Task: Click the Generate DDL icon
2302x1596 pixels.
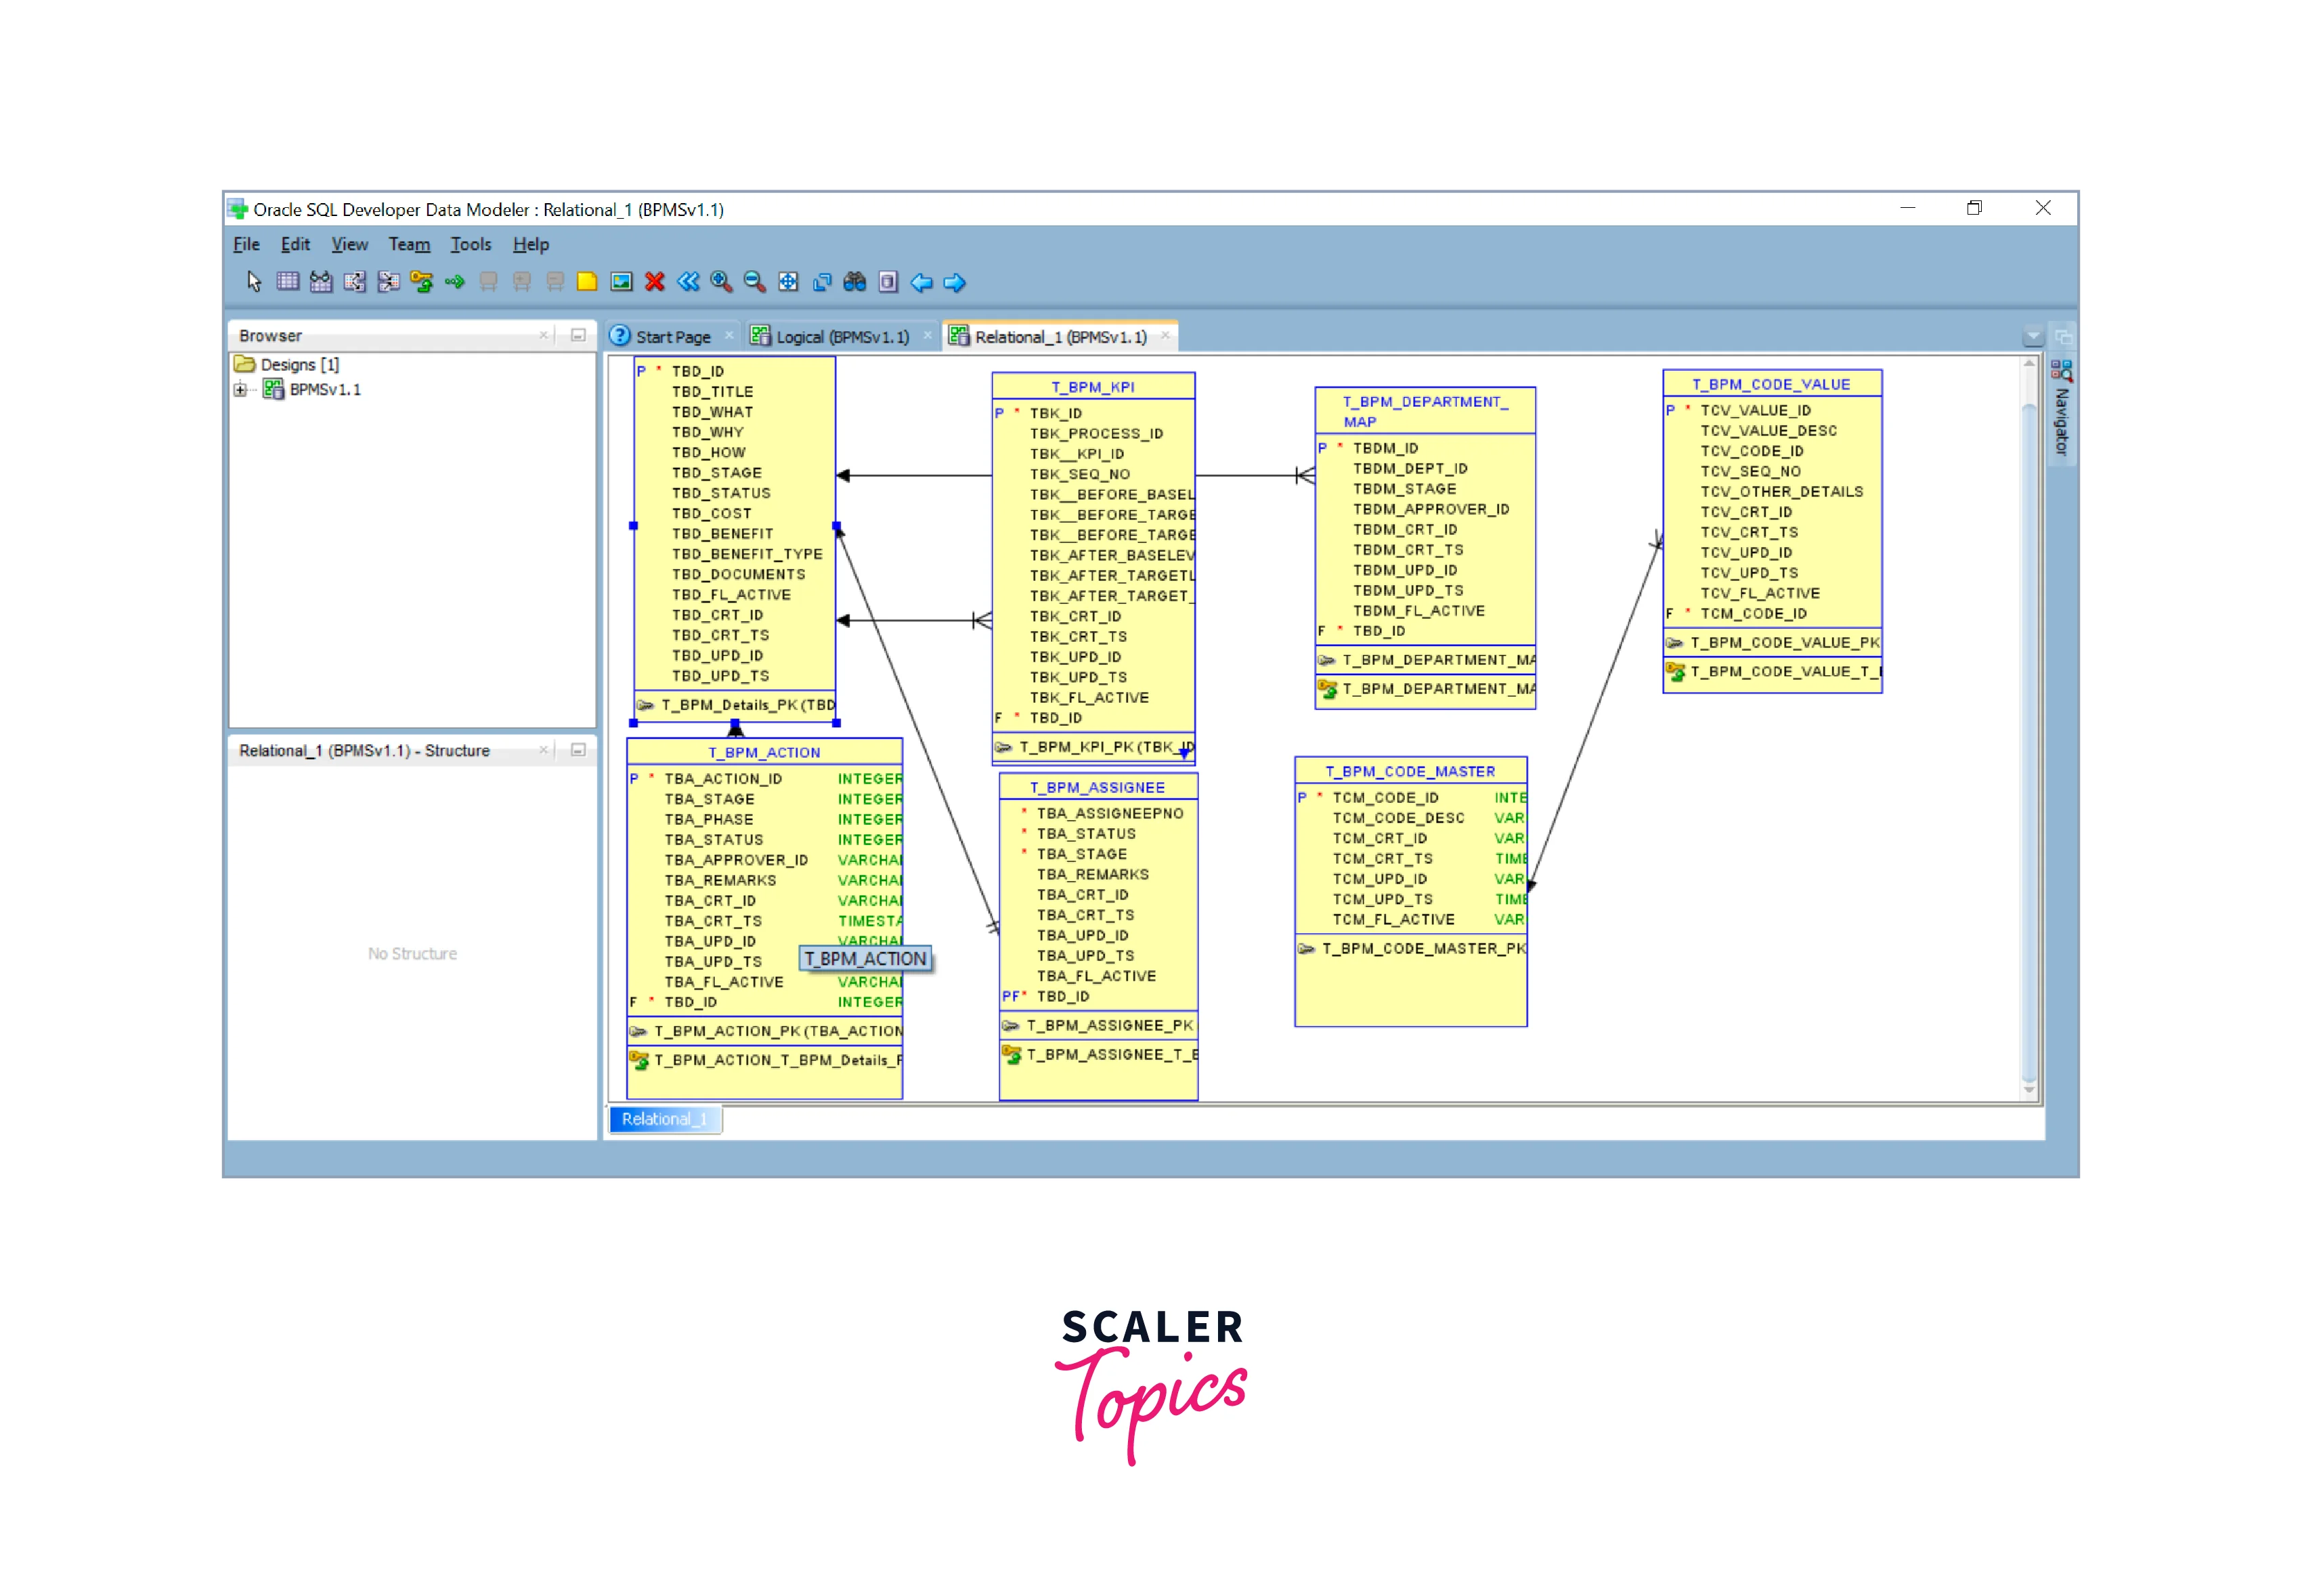Action: 888,282
